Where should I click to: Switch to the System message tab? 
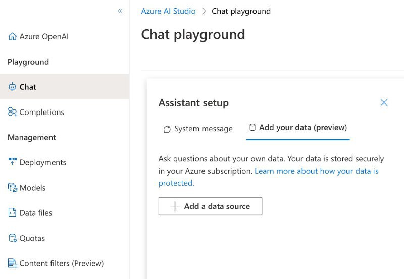pos(197,129)
